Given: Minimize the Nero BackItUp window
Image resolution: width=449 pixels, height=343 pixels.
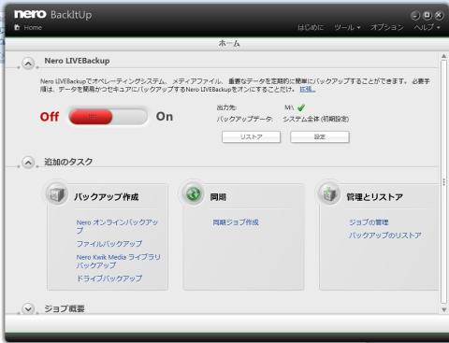Looking at the screenshot, I should click(x=415, y=15).
